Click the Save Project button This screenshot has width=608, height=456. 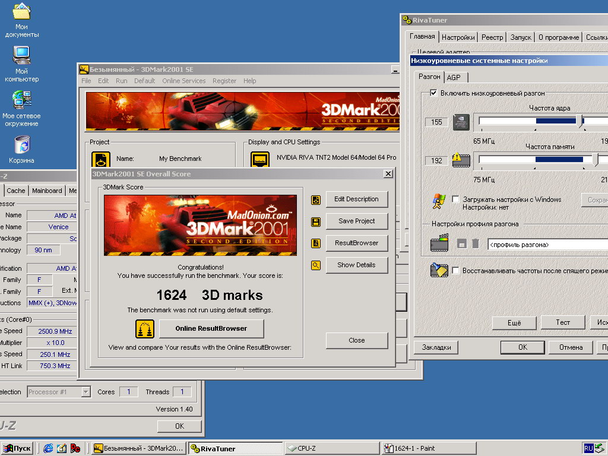click(x=357, y=221)
